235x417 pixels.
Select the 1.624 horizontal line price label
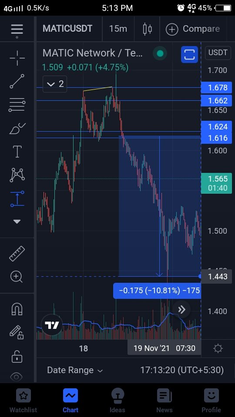pyautogui.click(x=216, y=126)
